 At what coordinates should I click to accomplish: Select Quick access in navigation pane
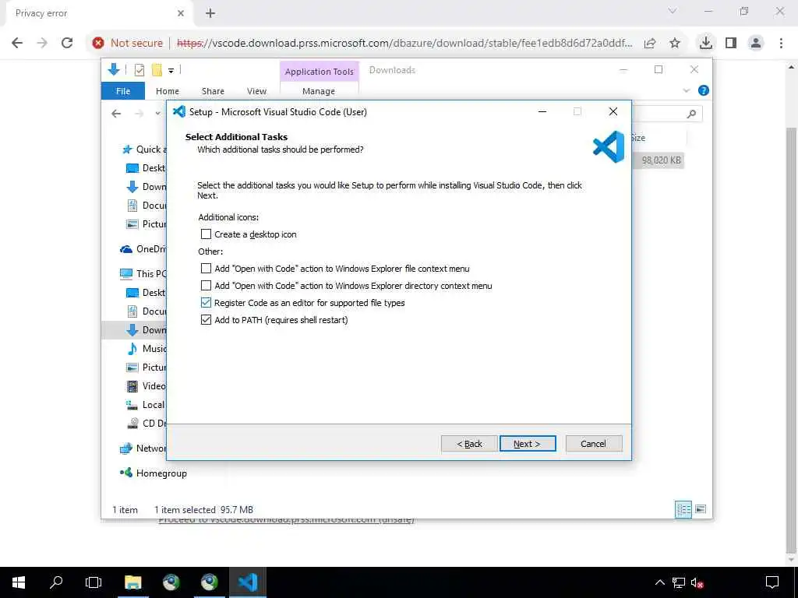[x=144, y=149]
